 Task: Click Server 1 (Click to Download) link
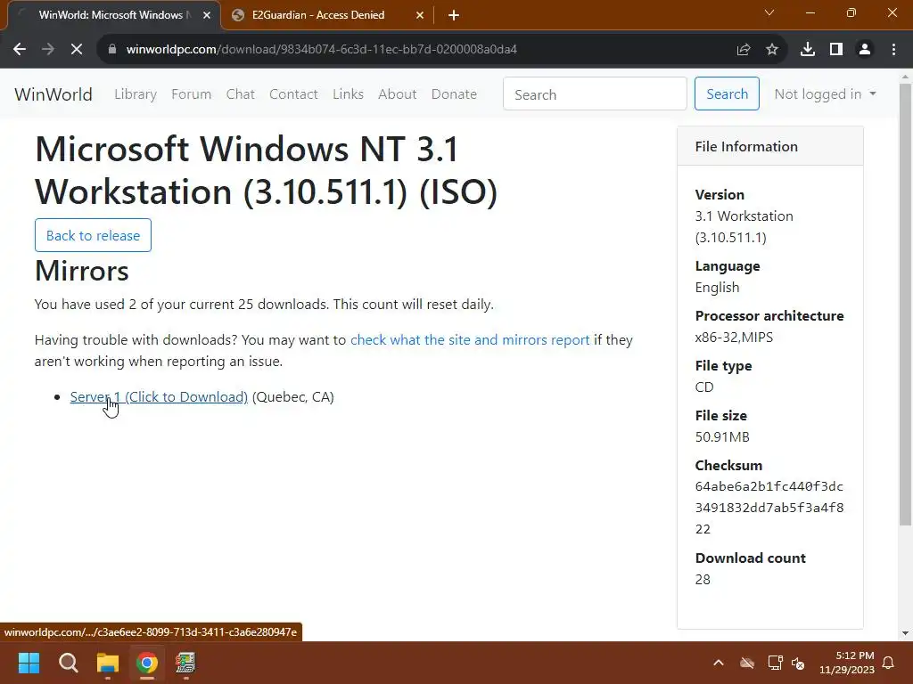coord(159,396)
